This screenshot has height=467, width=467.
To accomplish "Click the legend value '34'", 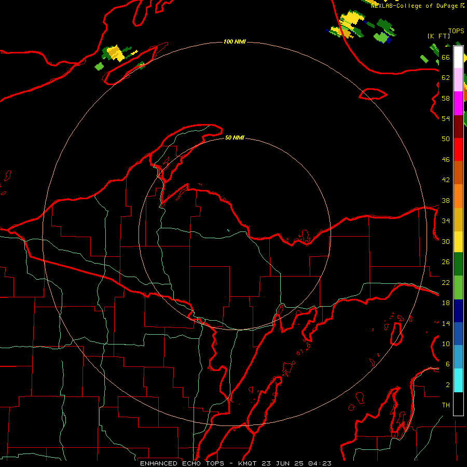I will click(446, 221).
